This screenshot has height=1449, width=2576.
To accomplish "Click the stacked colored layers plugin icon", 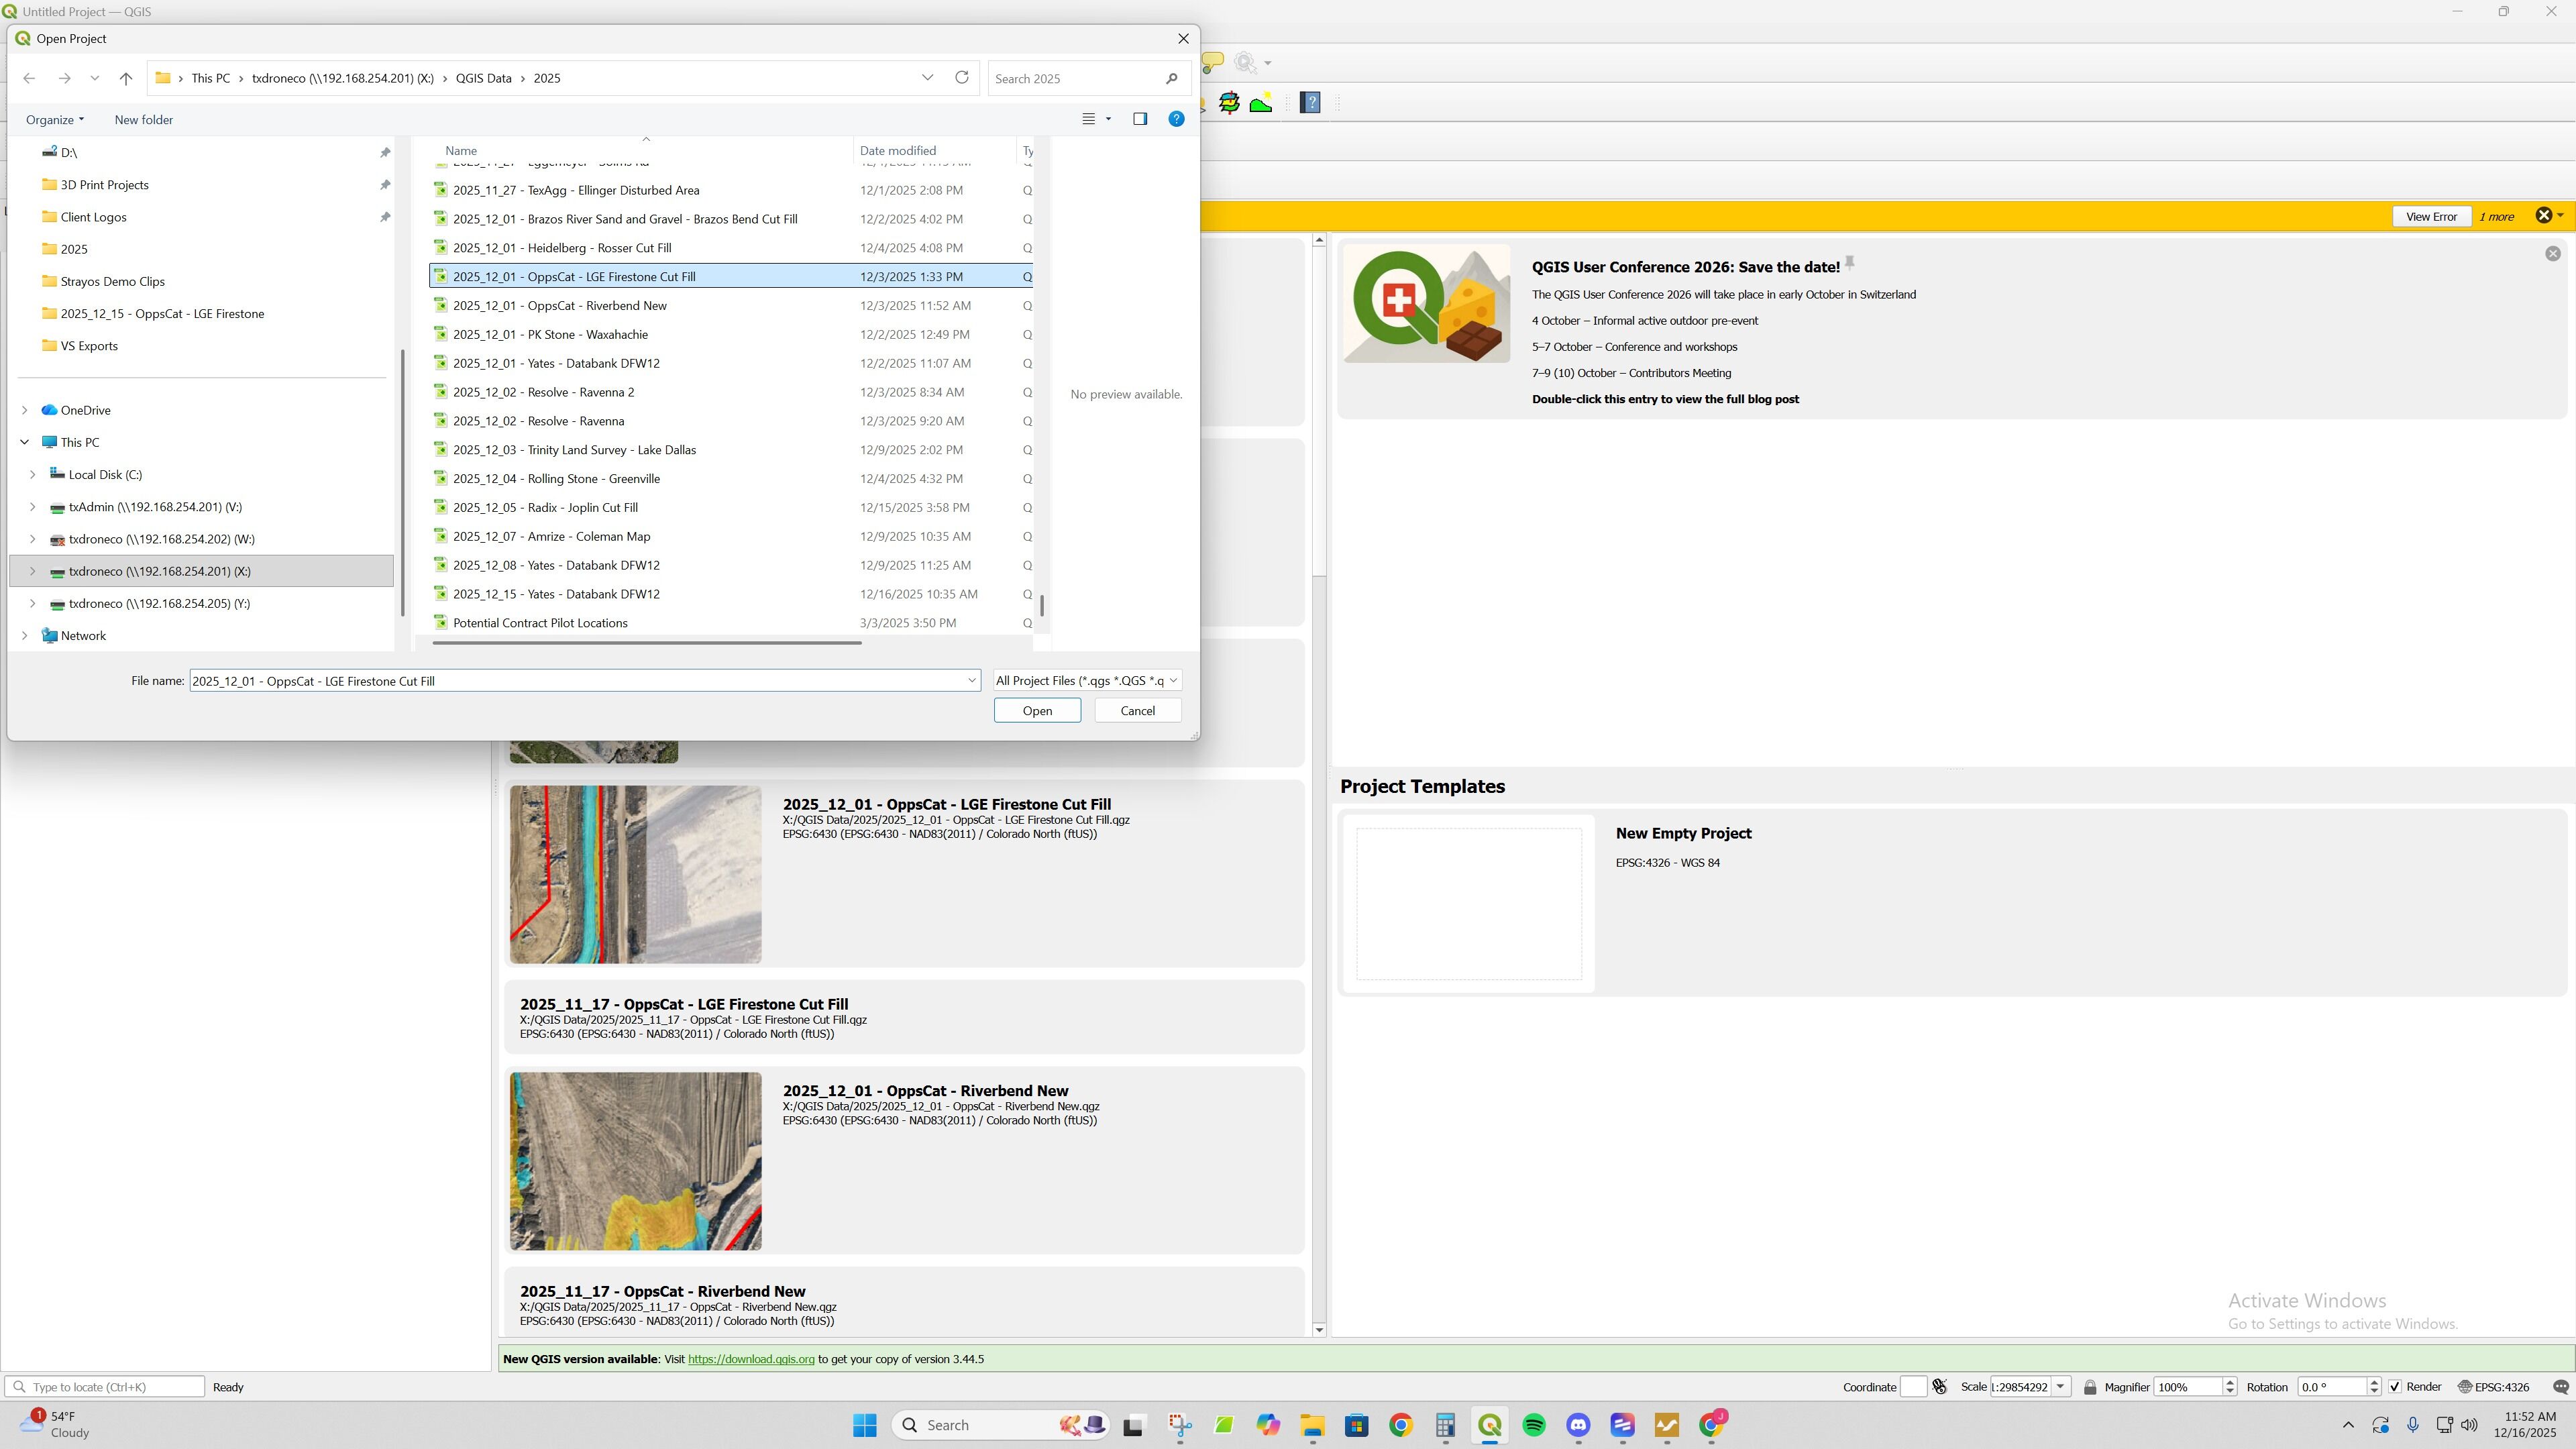I will [x=1229, y=103].
